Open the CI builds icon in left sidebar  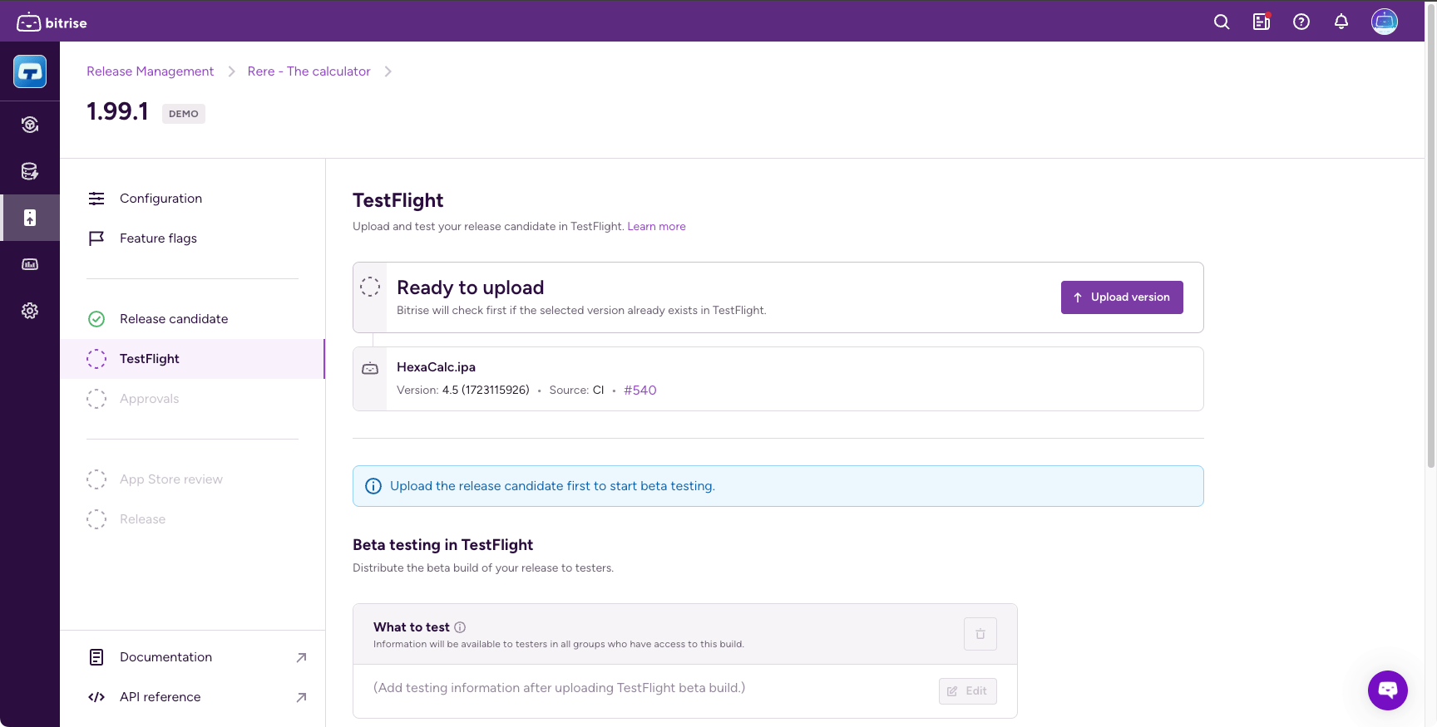(x=30, y=125)
